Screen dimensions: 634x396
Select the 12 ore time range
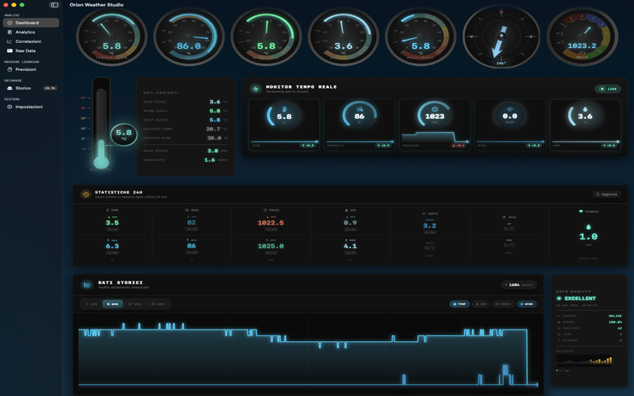[134, 304]
